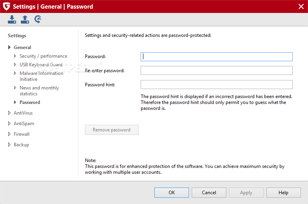308x204 pixels.
Task: Select USB Keyboard Guard item
Action: click(x=41, y=65)
